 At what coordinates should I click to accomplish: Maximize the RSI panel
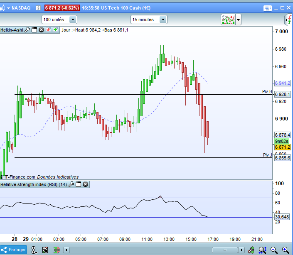[x=78, y=184]
